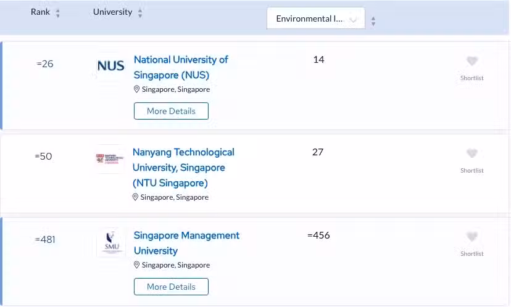Click the Rank column header label

(x=40, y=12)
